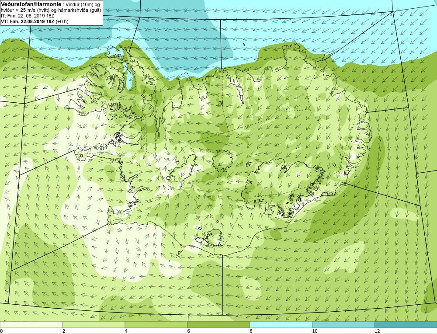Click the 8–10 m/s light cyan legend swatch
Screen dimensions: 437x334
(281, 324)
